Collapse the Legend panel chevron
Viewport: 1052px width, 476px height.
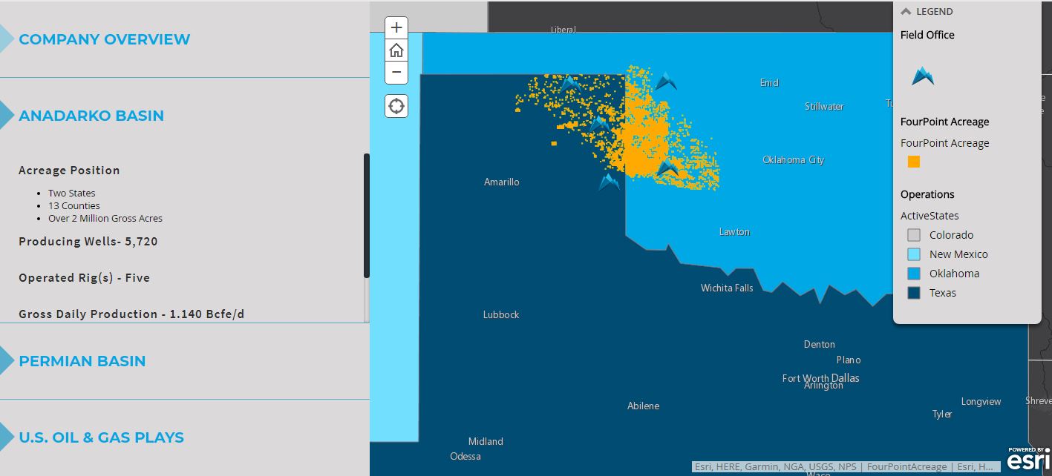[906, 12]
